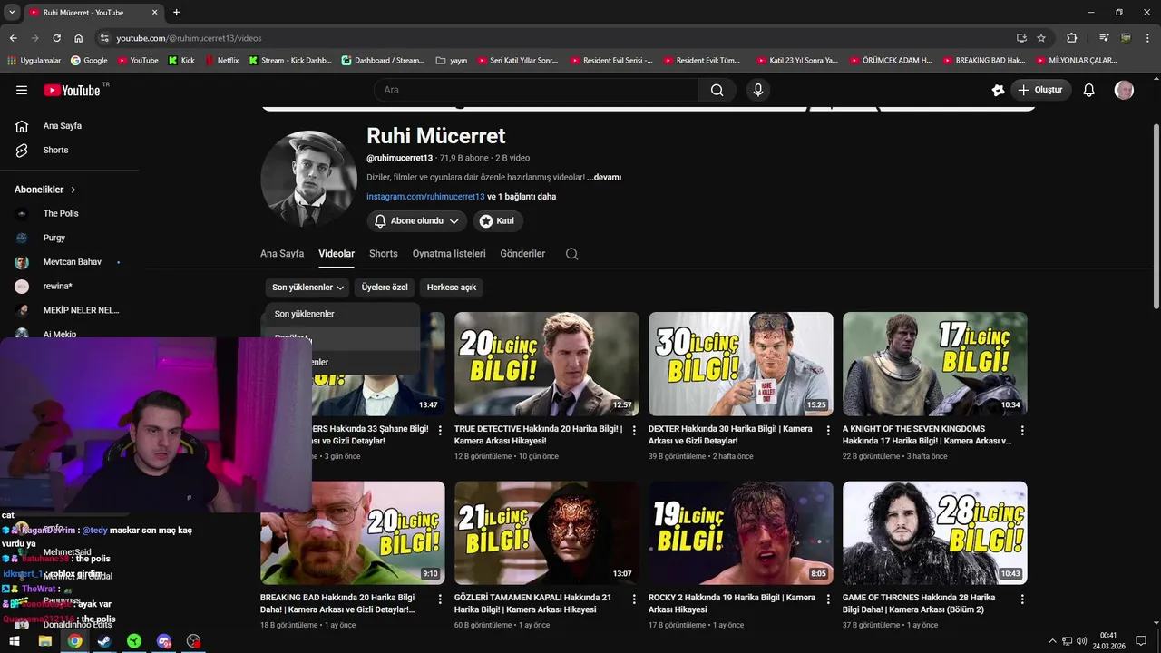Click the search magnifier button
The height and width of the screenshot is (653, 1161).
[x=717, y=90]
